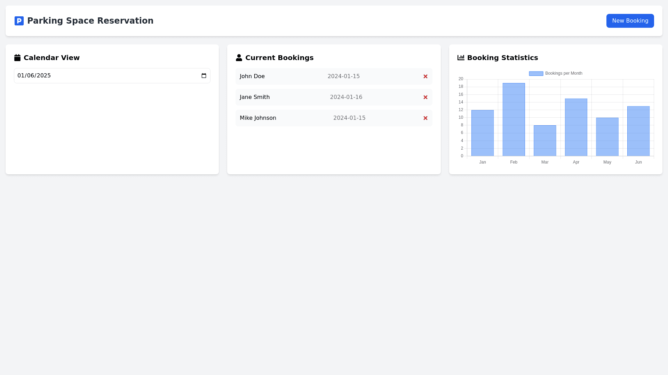Click the chart icon beside Booking Statistics
Image resolution: width=668 pixels, height=375 pixels.
[x=461, y=58]
